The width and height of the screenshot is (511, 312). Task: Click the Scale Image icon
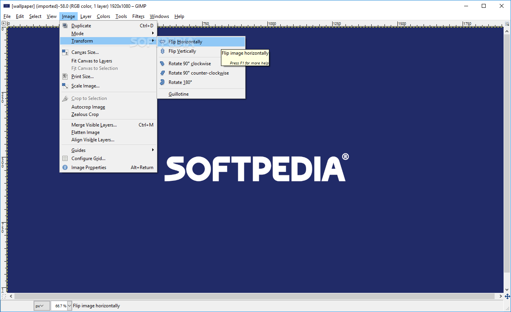point(65,86)
